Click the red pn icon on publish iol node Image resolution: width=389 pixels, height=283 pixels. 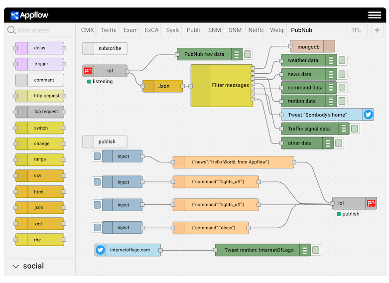[x=371, y=203]
